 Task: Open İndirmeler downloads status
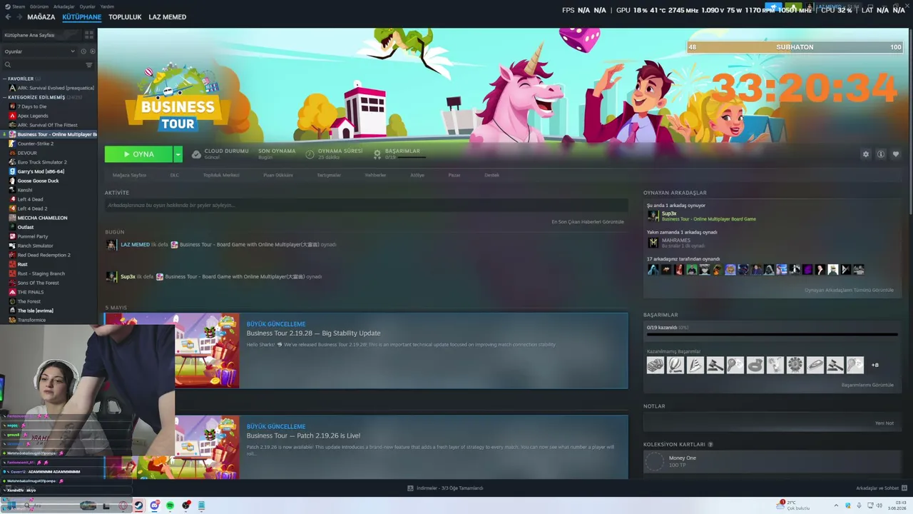(445, 488)
